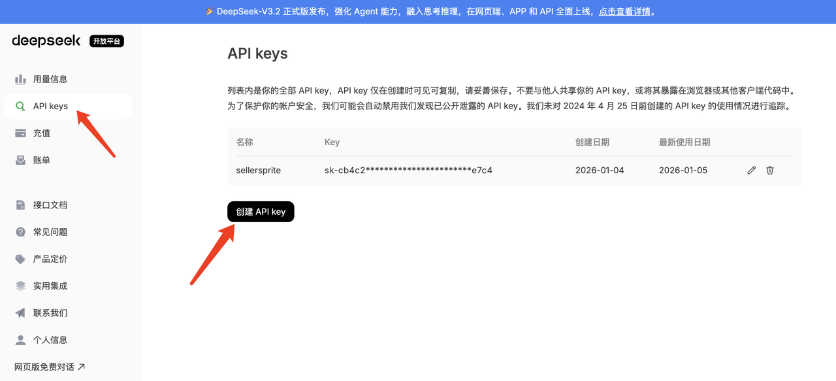Click the FAQ question mark icon
This screenshot has width=836, height=381.
coord(20,232)
